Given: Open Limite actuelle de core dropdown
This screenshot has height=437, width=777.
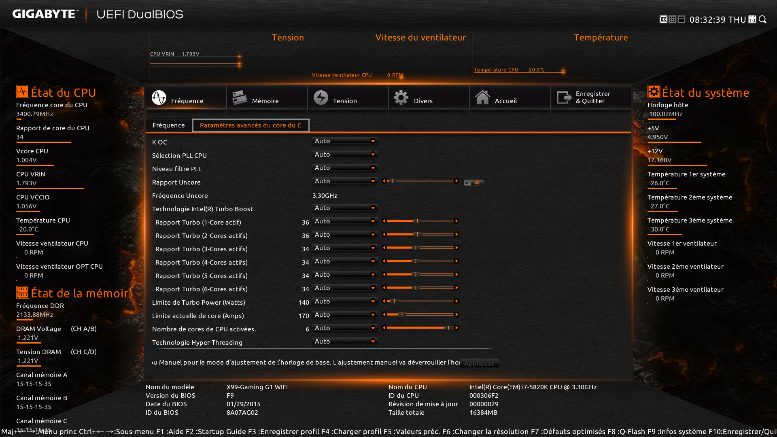Looking at the screenshot, I should click(345, 314).
